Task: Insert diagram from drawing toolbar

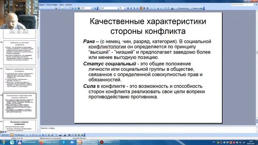Action: [x=46, y=135]
